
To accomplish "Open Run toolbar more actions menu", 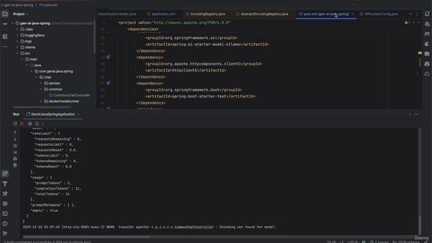I will (43, 124).
